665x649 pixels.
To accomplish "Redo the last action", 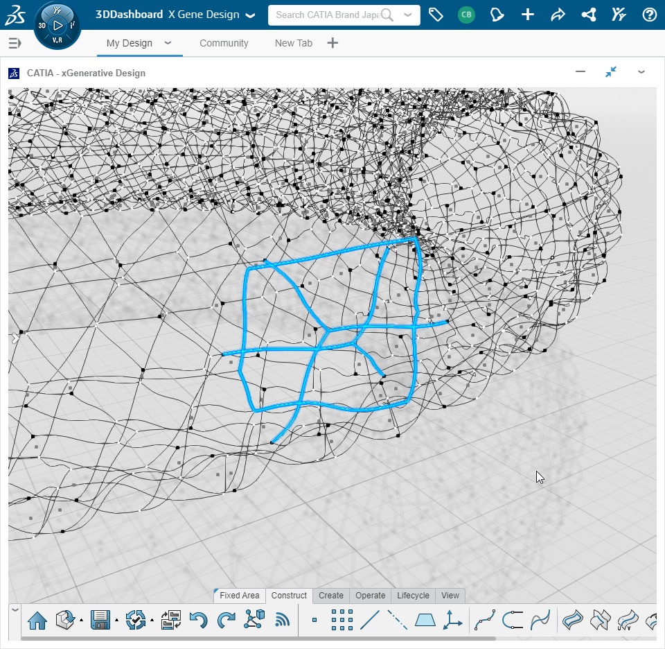I will pos(226,620).
